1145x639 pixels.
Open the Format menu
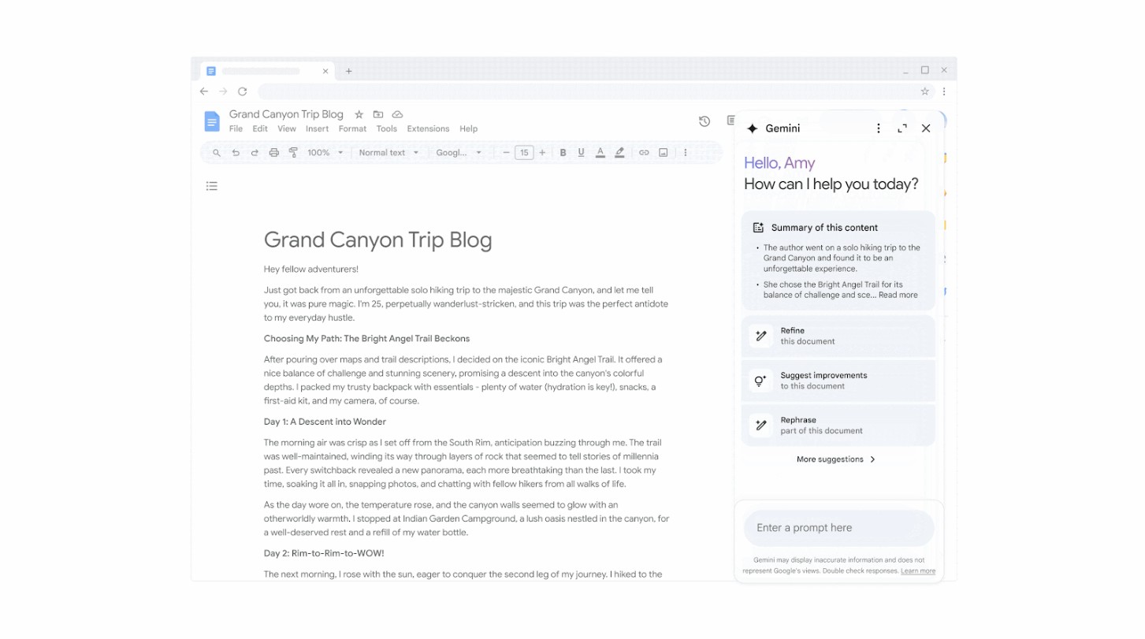[x=352, y=129]
